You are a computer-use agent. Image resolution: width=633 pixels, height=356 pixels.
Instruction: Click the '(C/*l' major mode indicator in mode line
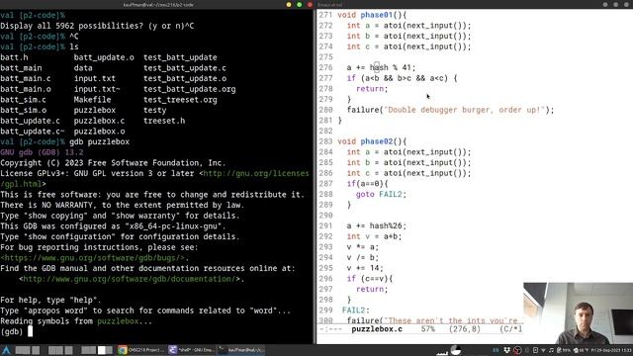click(510, 329)
